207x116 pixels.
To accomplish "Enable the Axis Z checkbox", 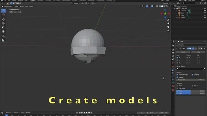I will click(x=177, y=63).
